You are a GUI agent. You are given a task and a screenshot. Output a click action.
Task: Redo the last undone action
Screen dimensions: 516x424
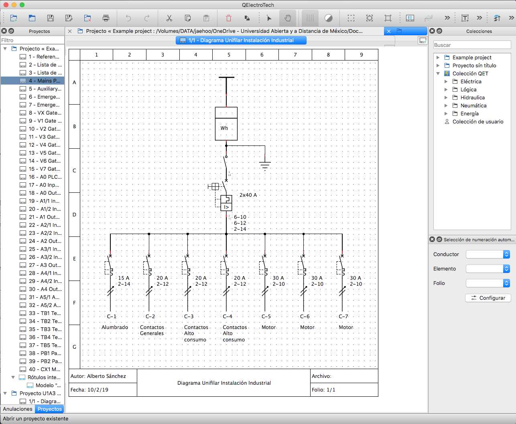(147, 18)
